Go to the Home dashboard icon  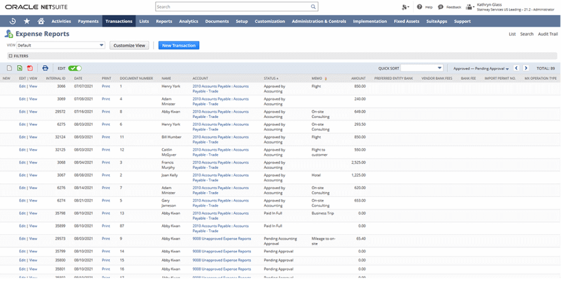[x=41, y=21]
